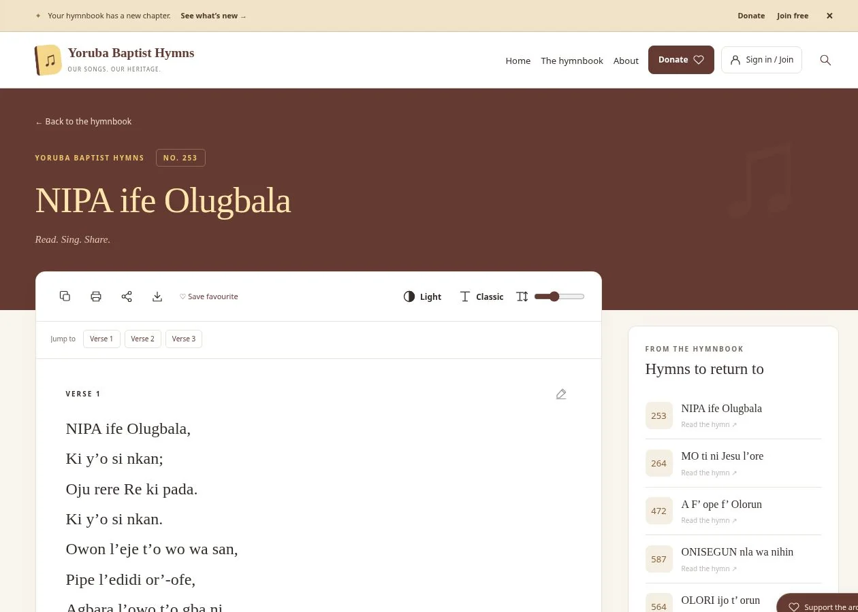The height and width of the screenshot is (612, 858).
Task: Edit Verse 1 with the pencil icon
Action: pos(561,394)
